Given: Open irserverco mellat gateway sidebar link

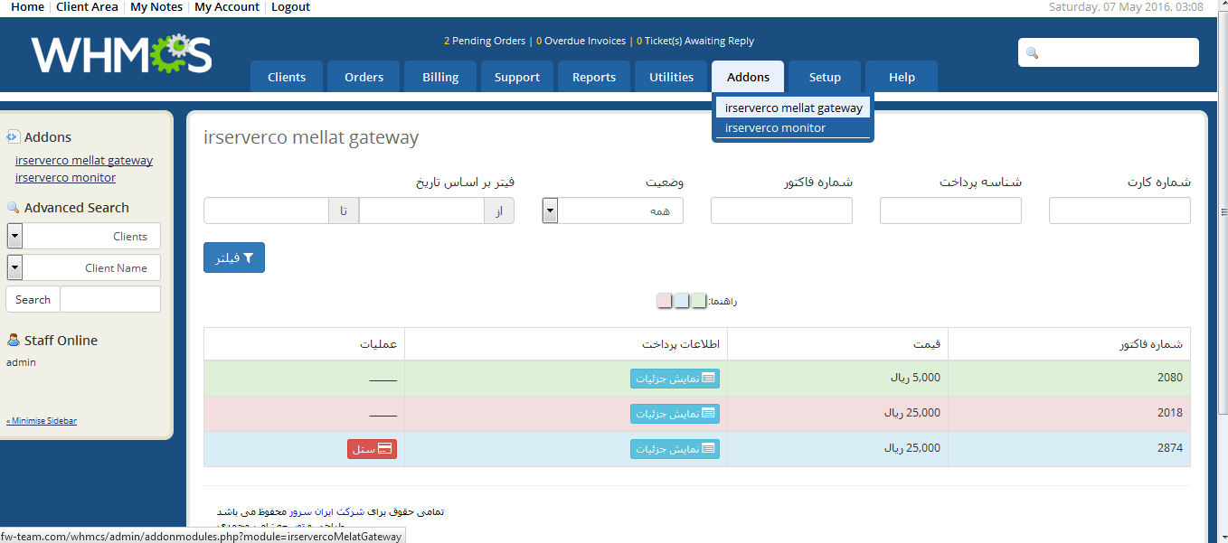Looking at the screenshot, I should click(84, 160).
